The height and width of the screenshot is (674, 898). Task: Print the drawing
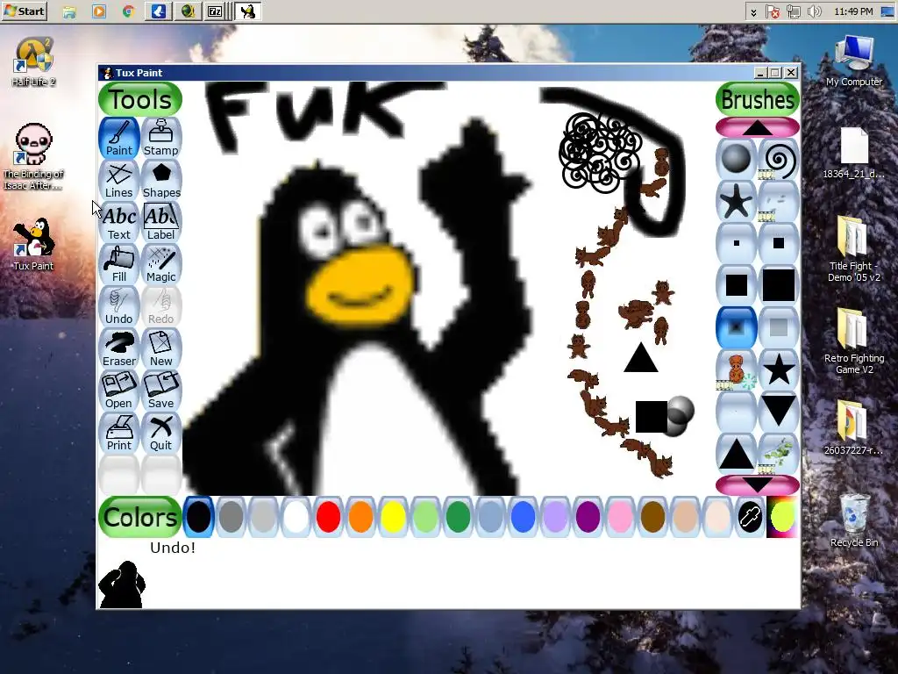tap(119, 433)
